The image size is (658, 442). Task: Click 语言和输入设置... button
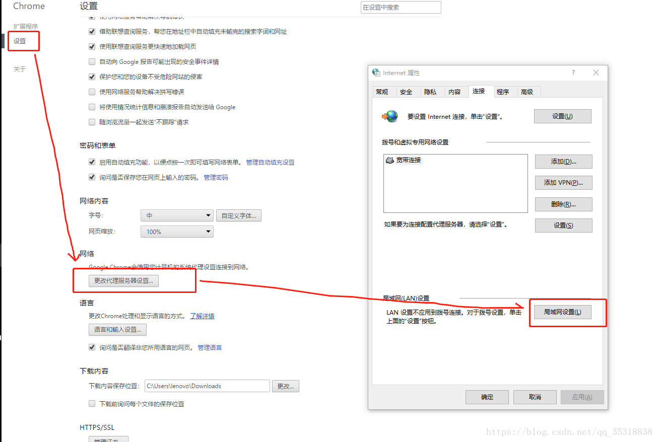click(118, 330)
